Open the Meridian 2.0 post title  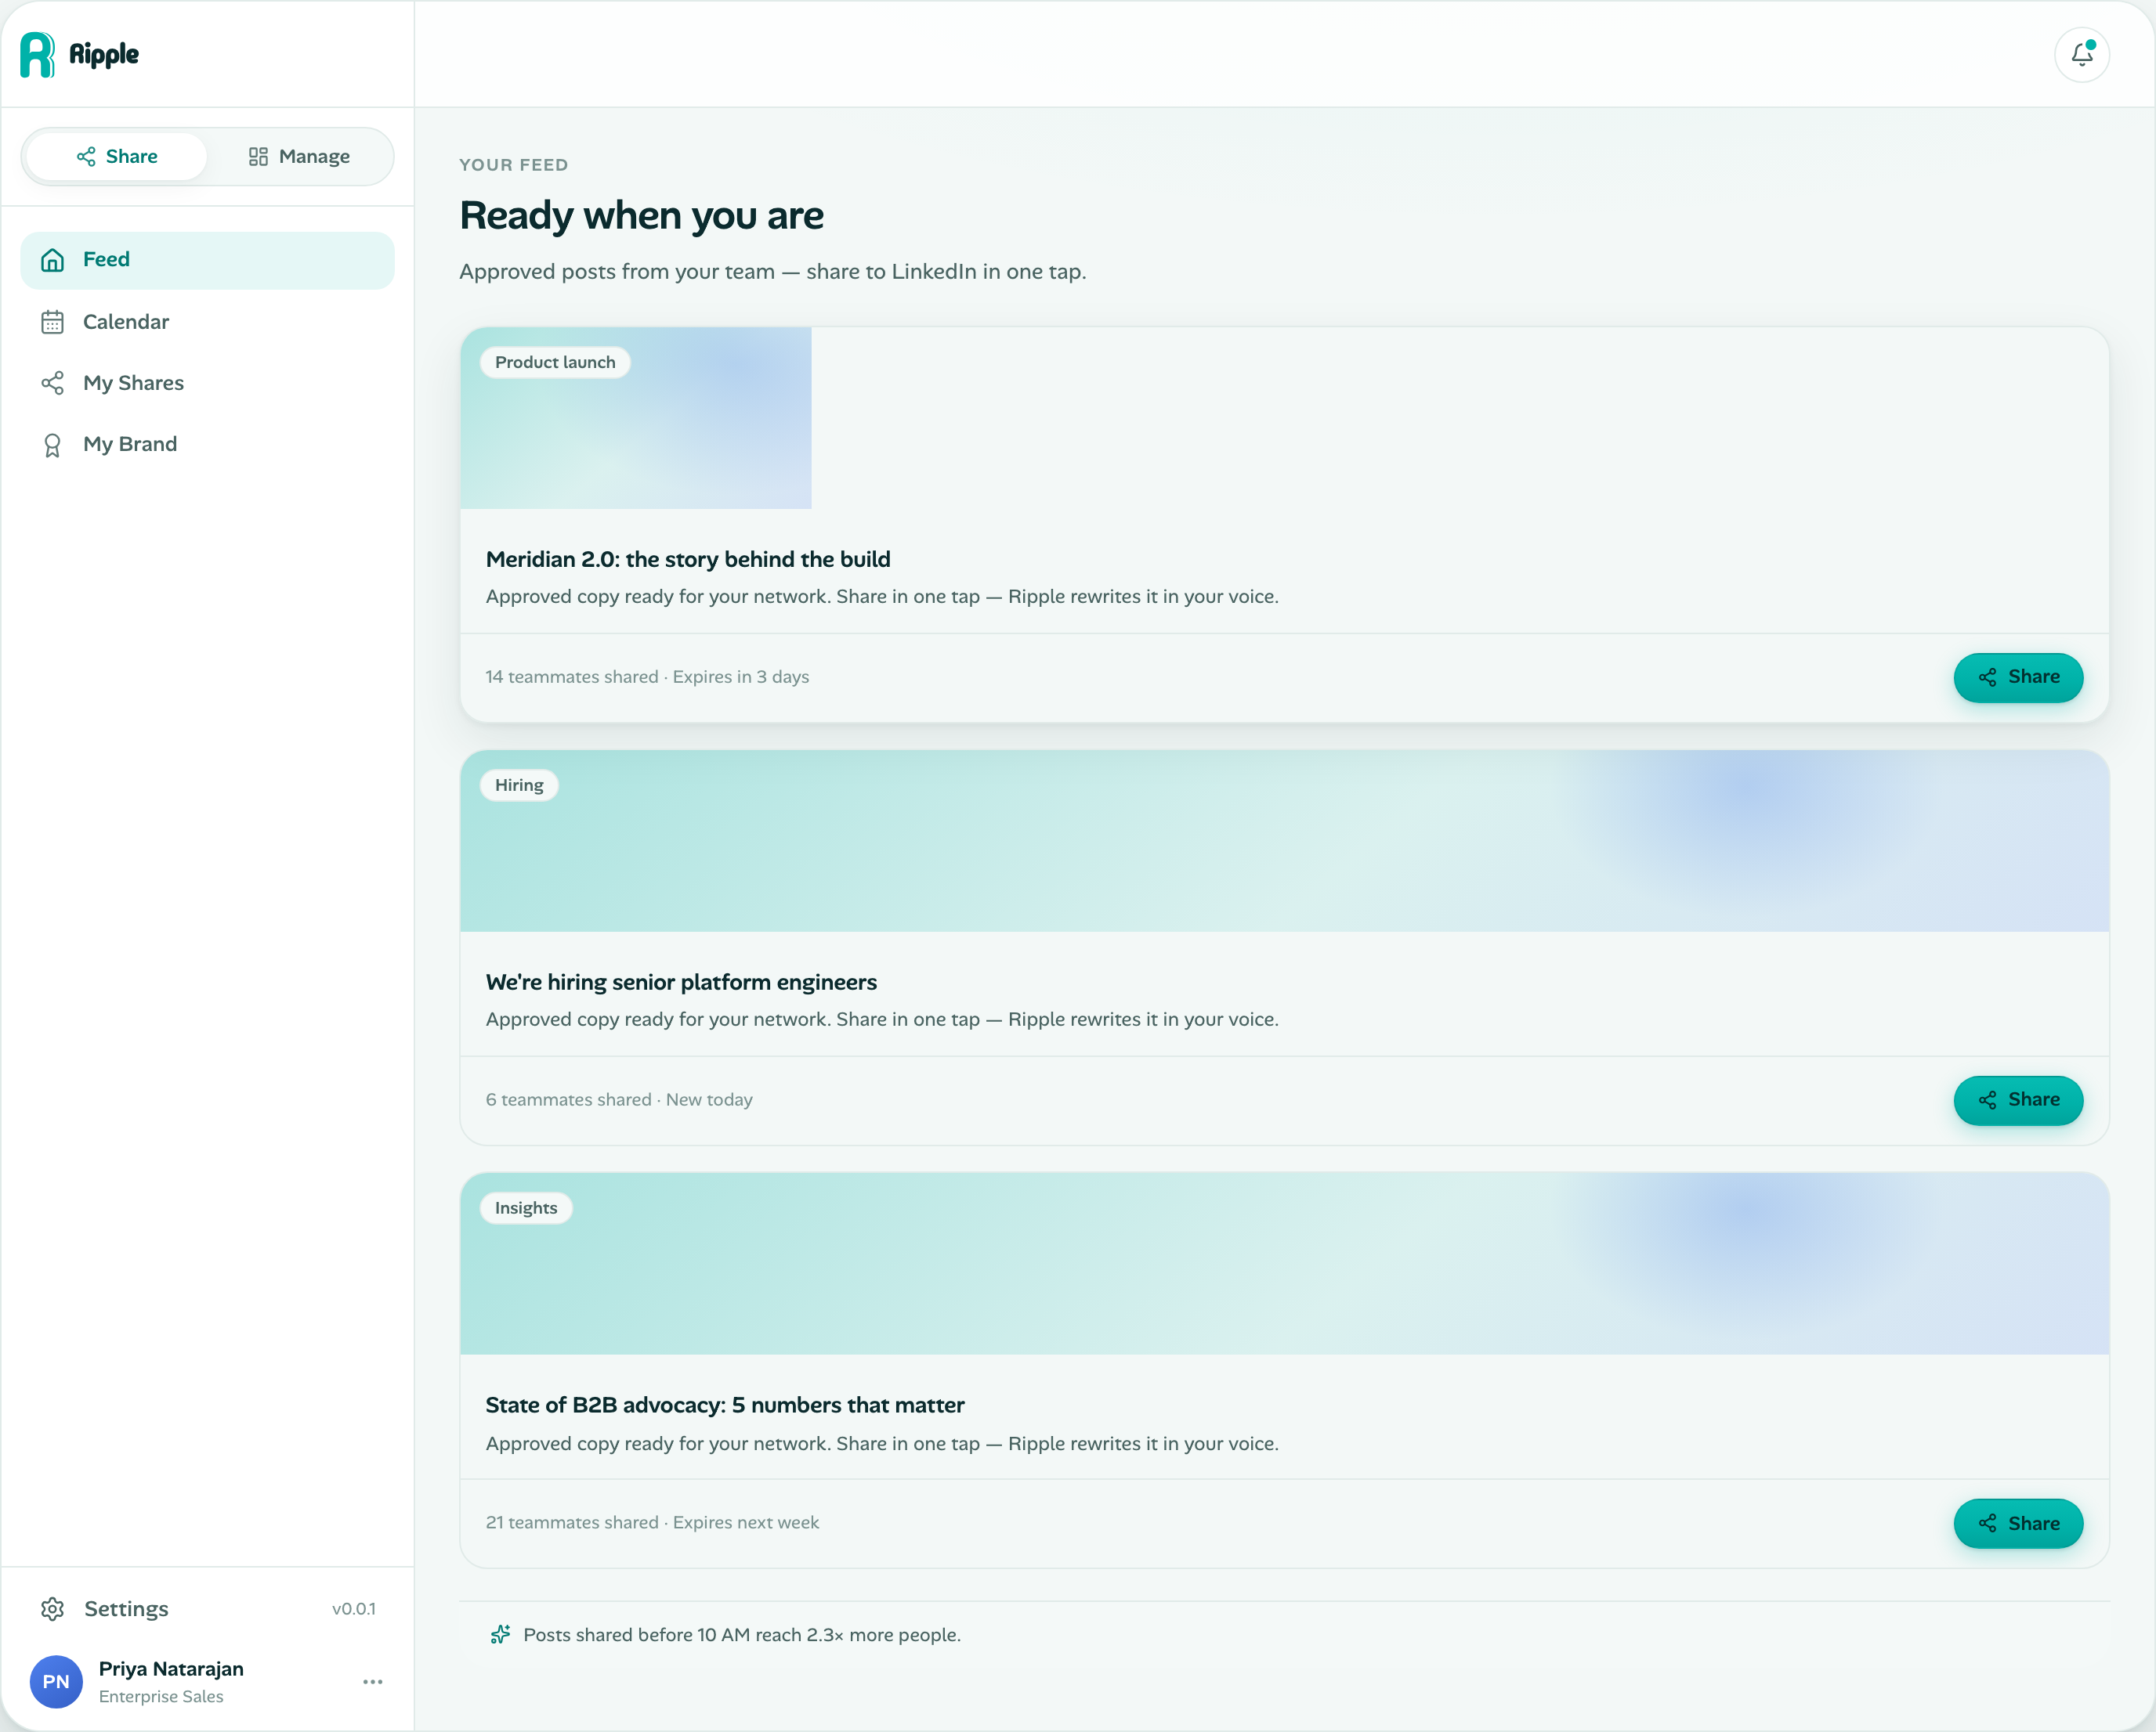[688, 559]
